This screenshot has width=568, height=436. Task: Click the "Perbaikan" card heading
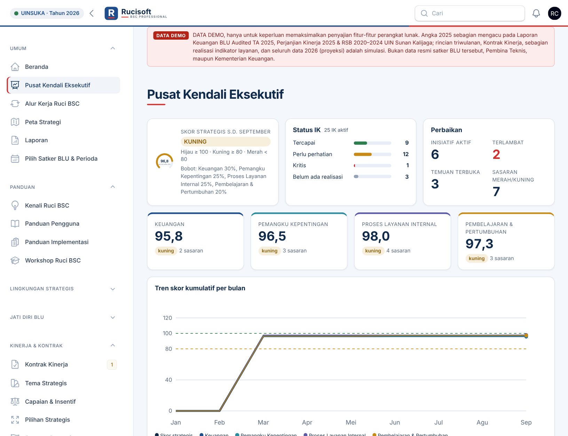click(x=447, y=130)
